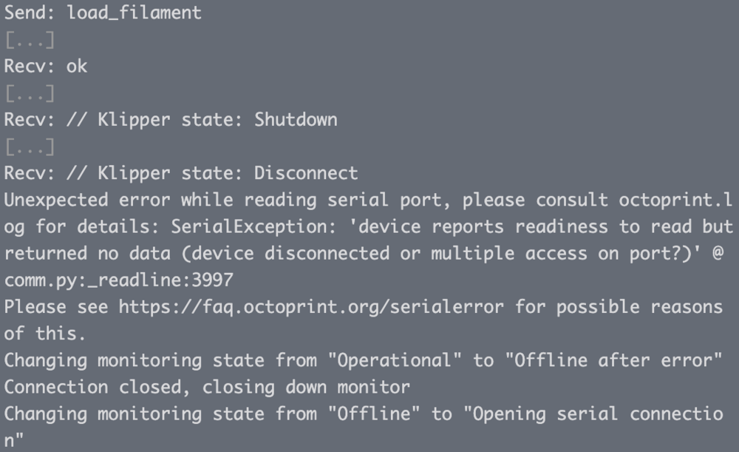Click the Recv: ok line

pyautogui.click(x=46, y=66)
